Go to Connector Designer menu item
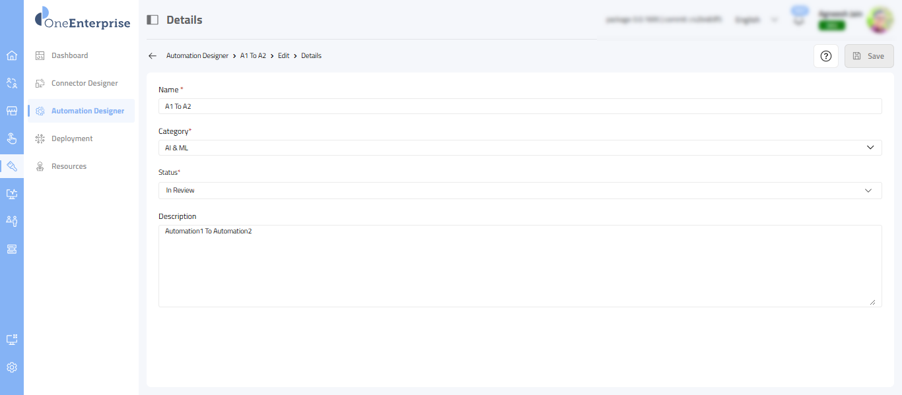 [x=85, y=83]
